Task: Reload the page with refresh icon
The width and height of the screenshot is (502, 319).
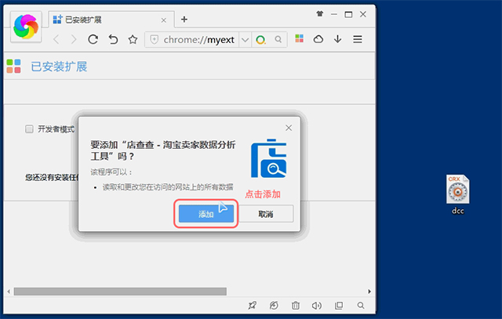Action: coord(93,39)
